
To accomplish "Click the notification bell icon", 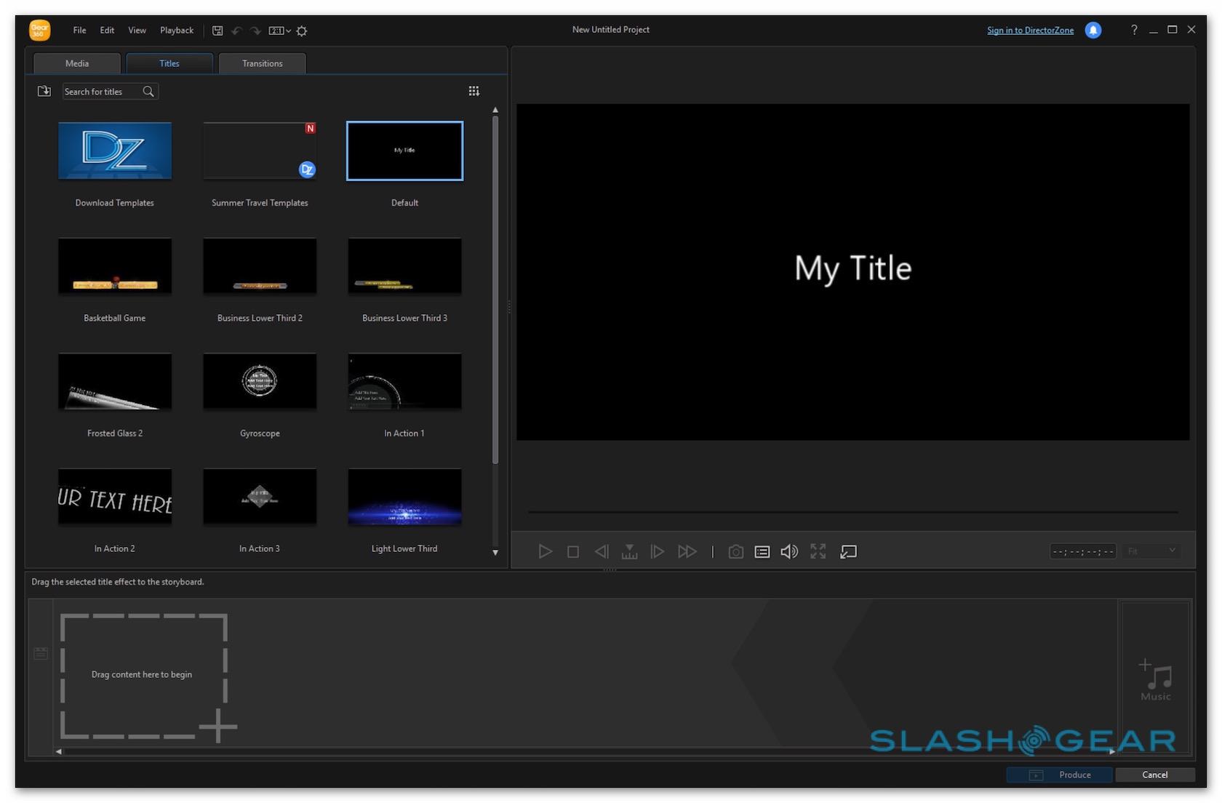I will pyautogui.click(x=1093, y=30).
